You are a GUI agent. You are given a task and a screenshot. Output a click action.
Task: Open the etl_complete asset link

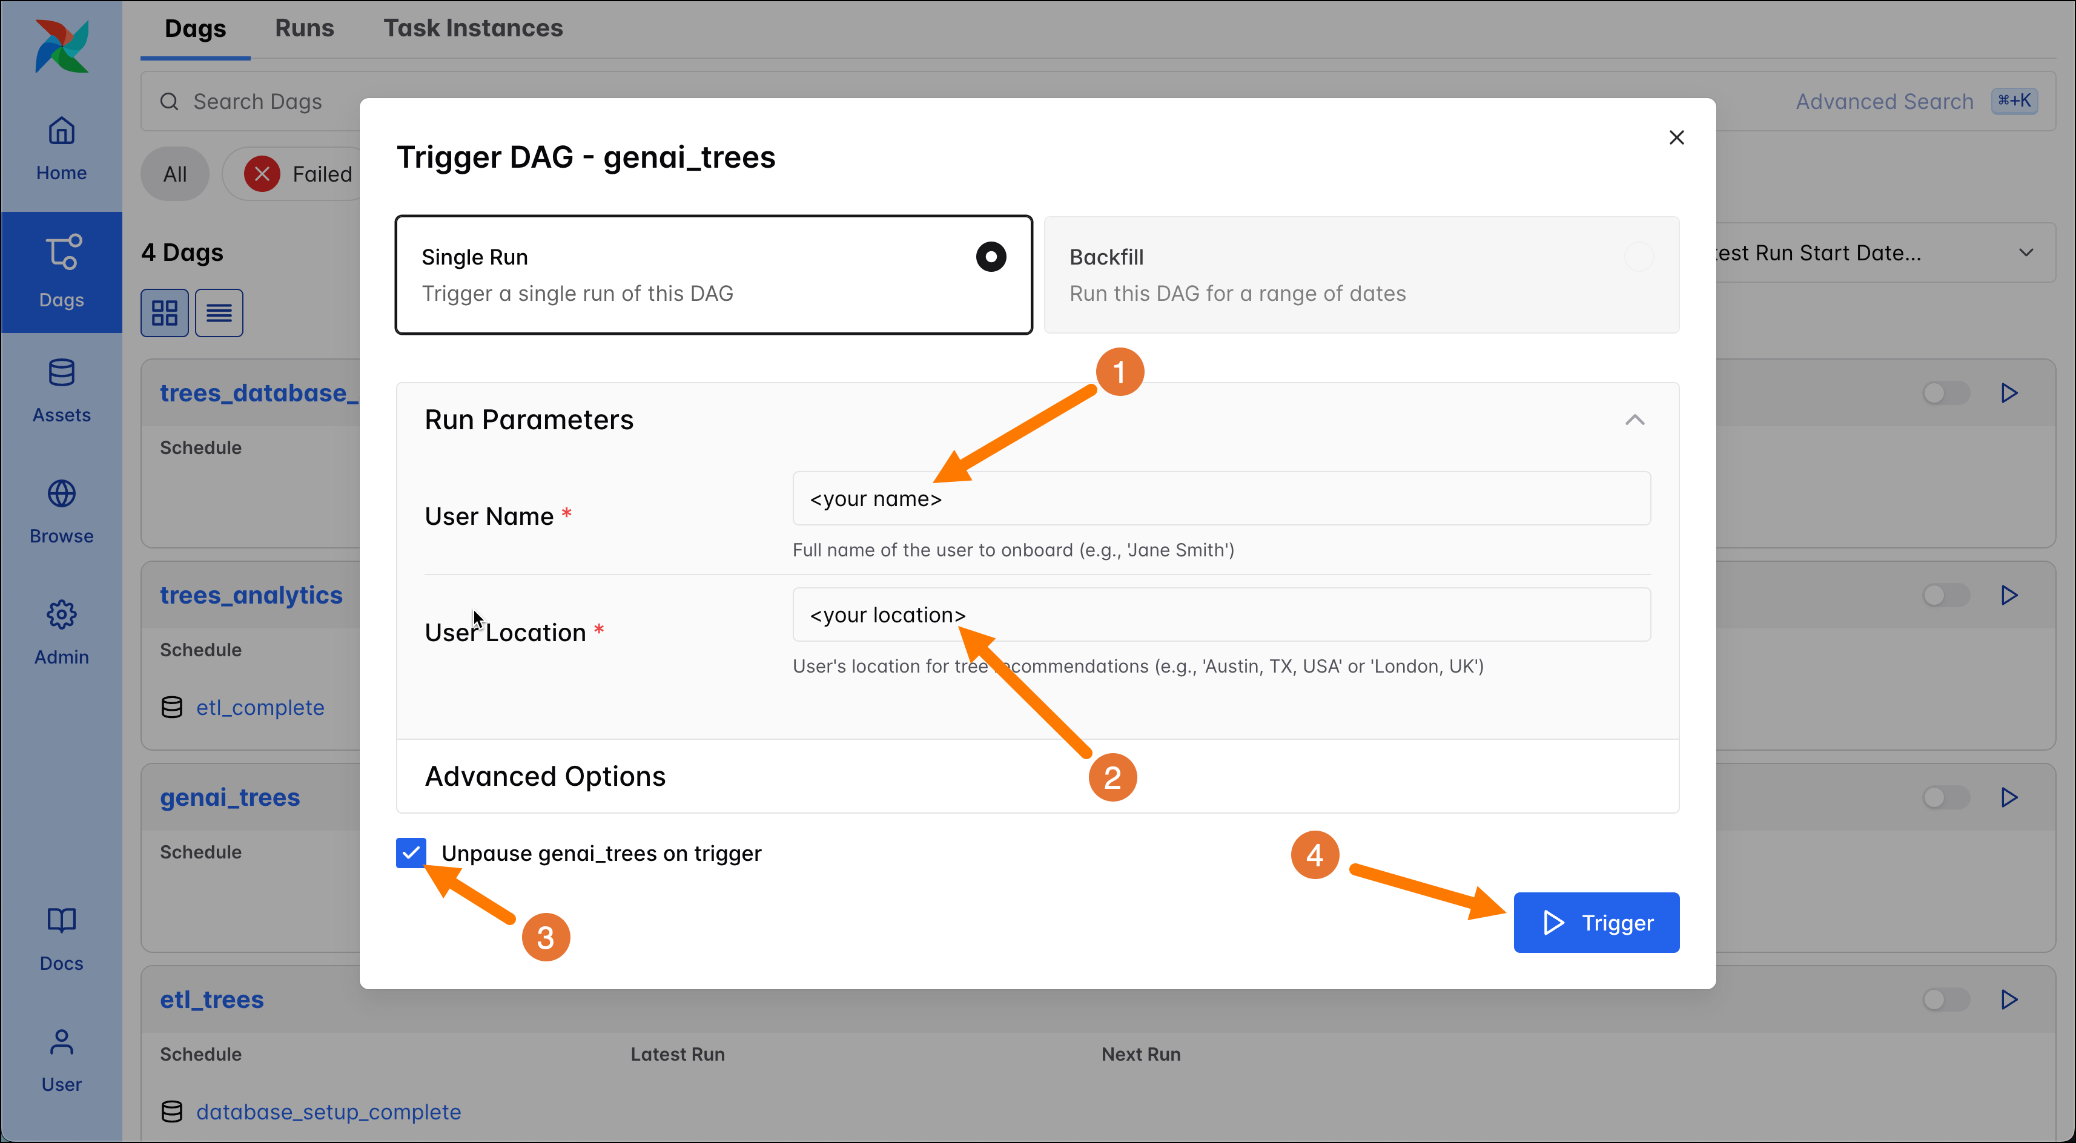coord(259,707)
